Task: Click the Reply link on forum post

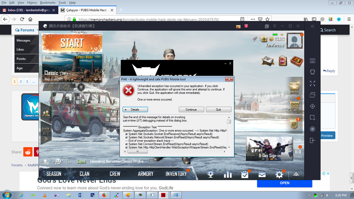Action: coord(329,71)
